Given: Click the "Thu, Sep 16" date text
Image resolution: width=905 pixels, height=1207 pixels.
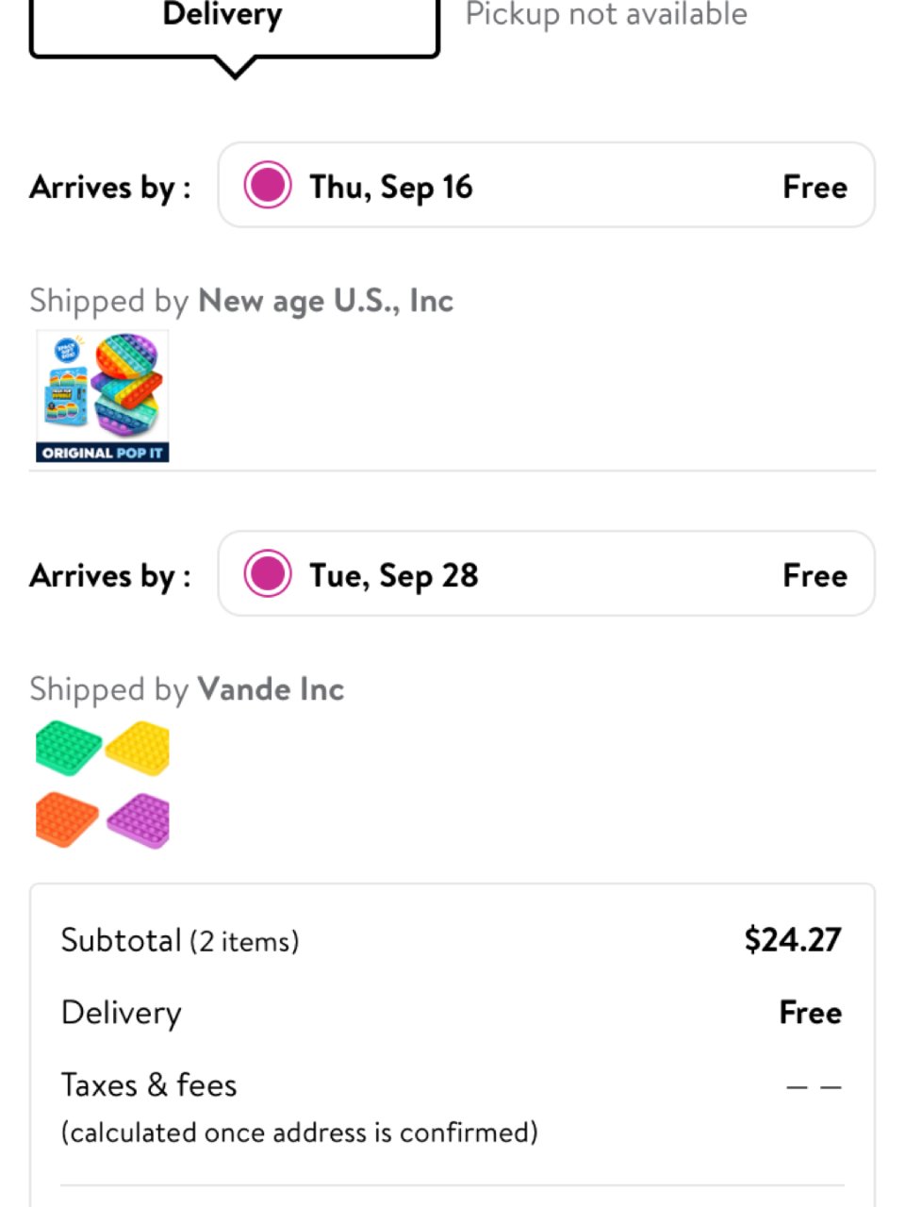Looking at the screenshot, I should click(391, 187).
